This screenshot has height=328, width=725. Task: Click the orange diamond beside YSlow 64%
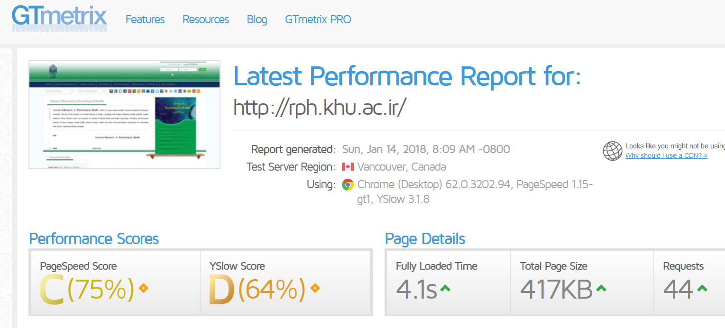(315, 288)
